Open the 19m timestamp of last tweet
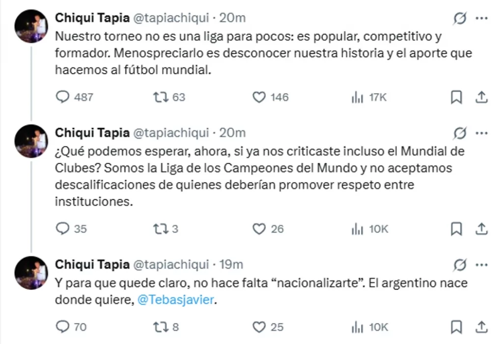Viewport: 503px width, 344px height. point(231,264)
